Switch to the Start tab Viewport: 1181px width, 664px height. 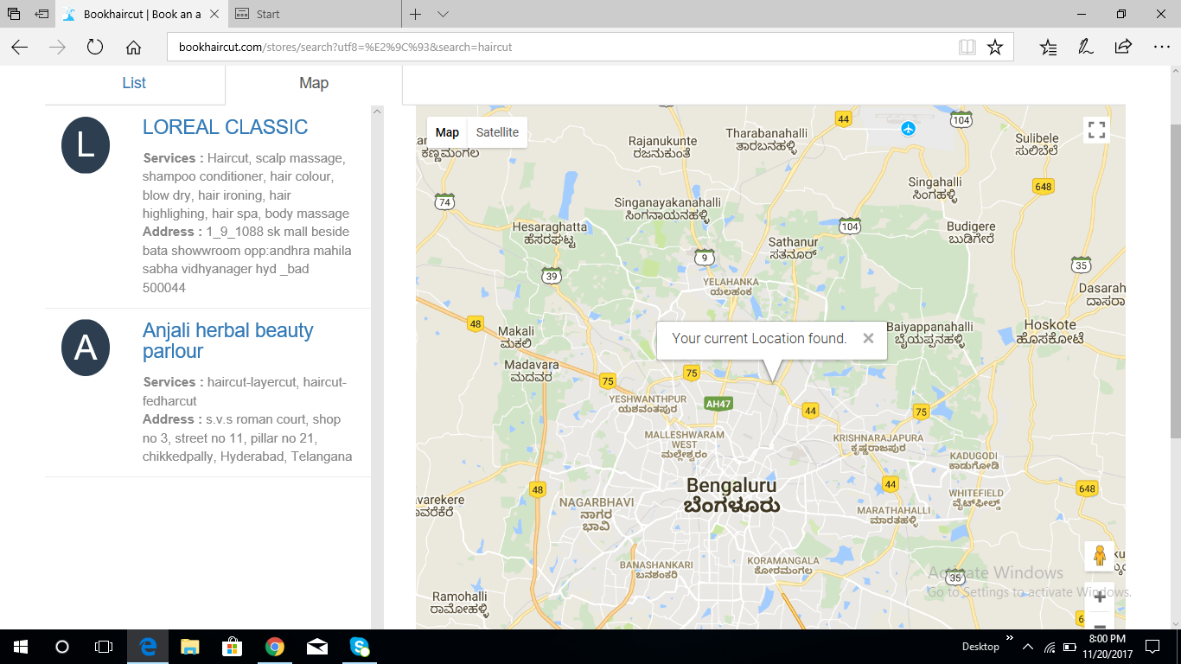[x=315, y=14]
